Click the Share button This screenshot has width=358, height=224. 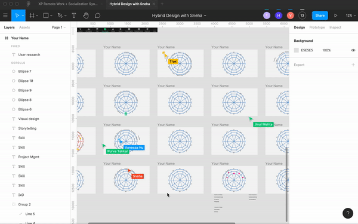click(x=320, y=16)
